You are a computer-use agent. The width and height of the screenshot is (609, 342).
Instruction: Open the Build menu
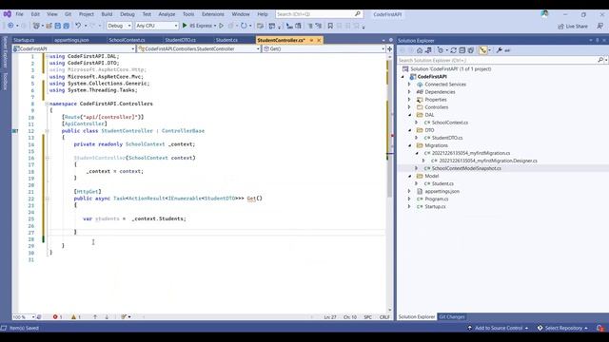[107, 14]
